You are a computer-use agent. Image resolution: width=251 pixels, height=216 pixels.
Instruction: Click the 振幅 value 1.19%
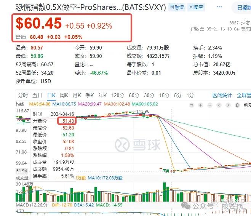pyautogui.click(x=215, y=56)
